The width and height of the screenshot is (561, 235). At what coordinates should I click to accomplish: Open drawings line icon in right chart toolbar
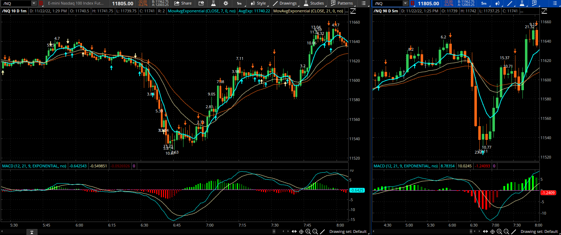pyautogui.click(x=510, y=4)
